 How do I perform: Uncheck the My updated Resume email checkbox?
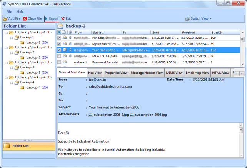tap(59, 43)
